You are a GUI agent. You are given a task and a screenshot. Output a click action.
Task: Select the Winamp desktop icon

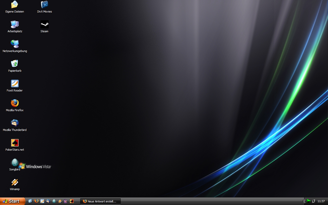pos(15,182)
